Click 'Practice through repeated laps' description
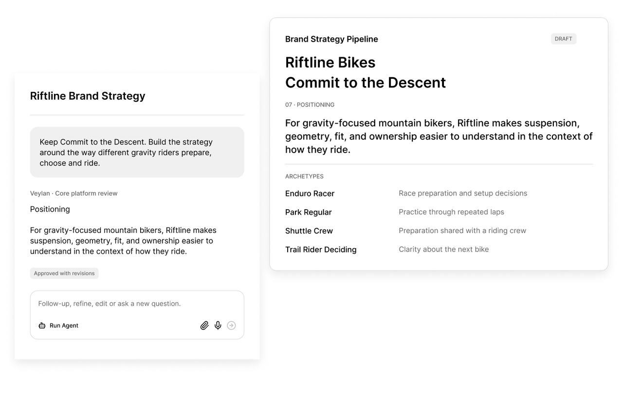Viewport: 623px width, 412px height. click(x=451, y=212)
